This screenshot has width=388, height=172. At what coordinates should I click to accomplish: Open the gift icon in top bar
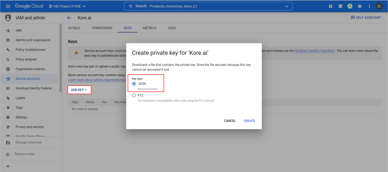click(330, 6)
